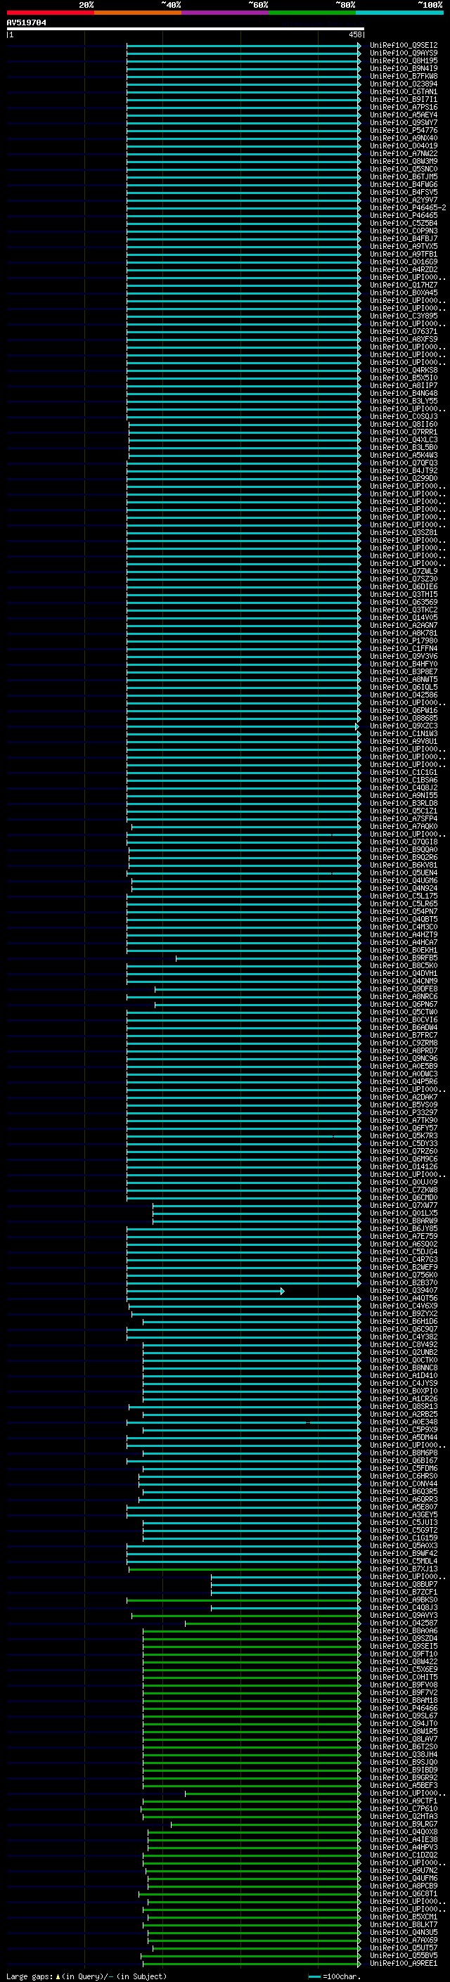Choose hit UniRef100_Q5C1Z1

404,811
